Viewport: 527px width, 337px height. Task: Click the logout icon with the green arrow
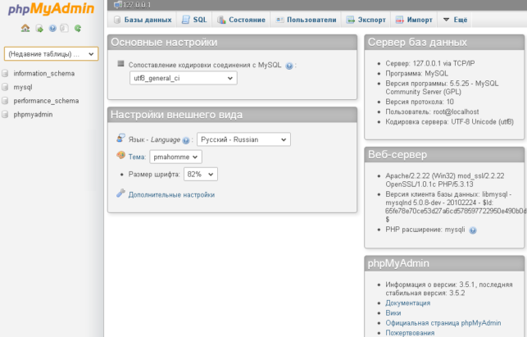[39, 29]
